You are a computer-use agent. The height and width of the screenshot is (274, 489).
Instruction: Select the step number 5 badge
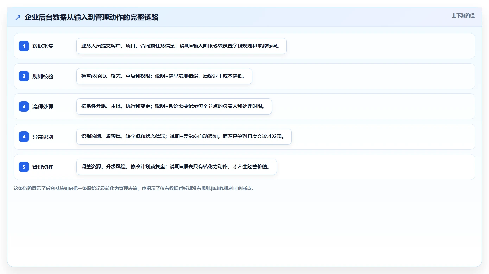tap(24, 167)
